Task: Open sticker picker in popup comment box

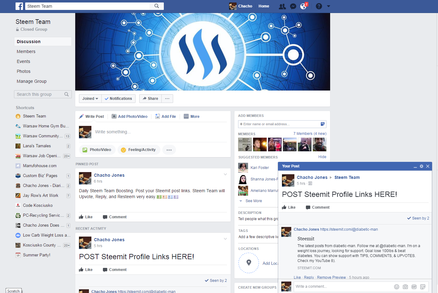Action: [423, 287]
